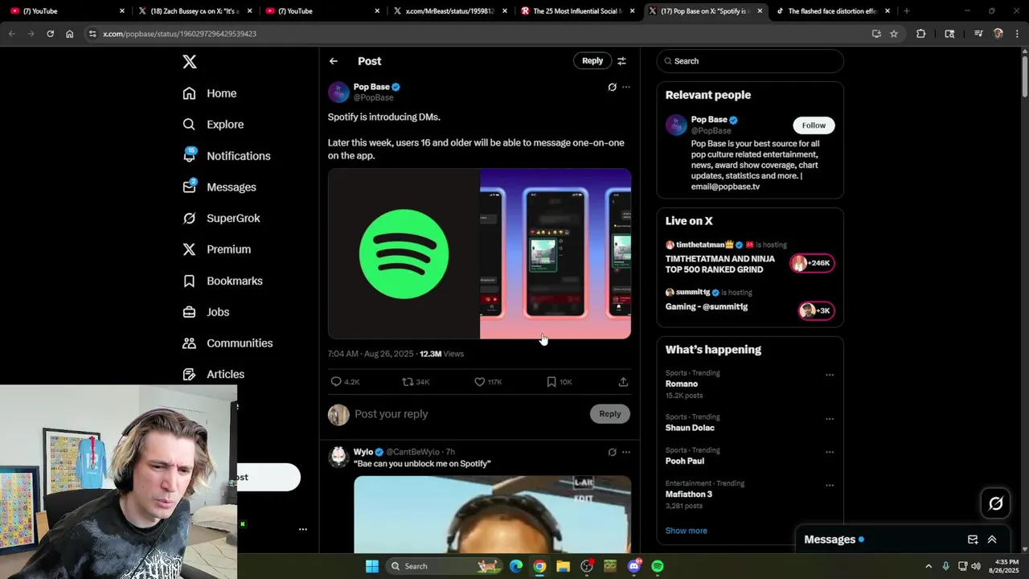
Task: Reload the page
Action: coord(50,34)
